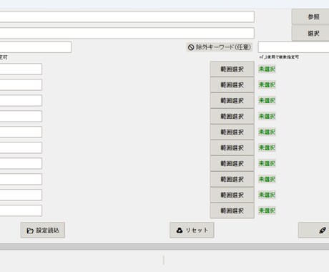Focus the first row's short input field

(x=21, y=69)
